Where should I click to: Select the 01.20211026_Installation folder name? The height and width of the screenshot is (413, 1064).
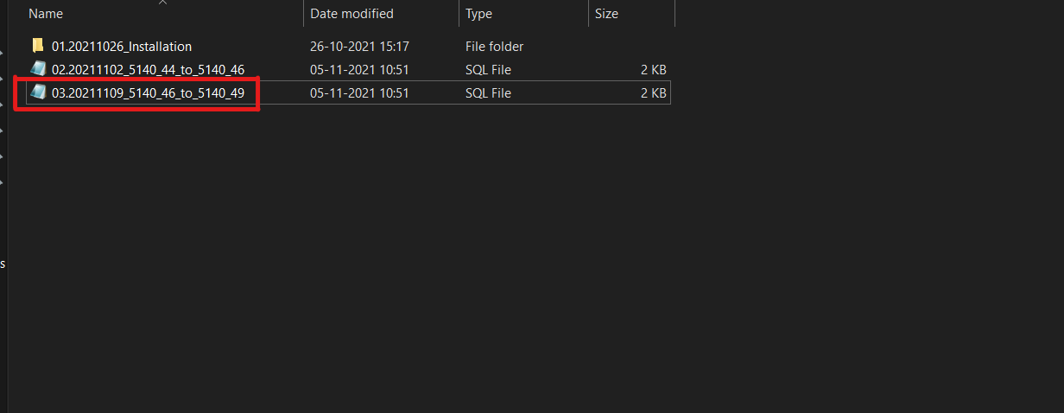122,46
